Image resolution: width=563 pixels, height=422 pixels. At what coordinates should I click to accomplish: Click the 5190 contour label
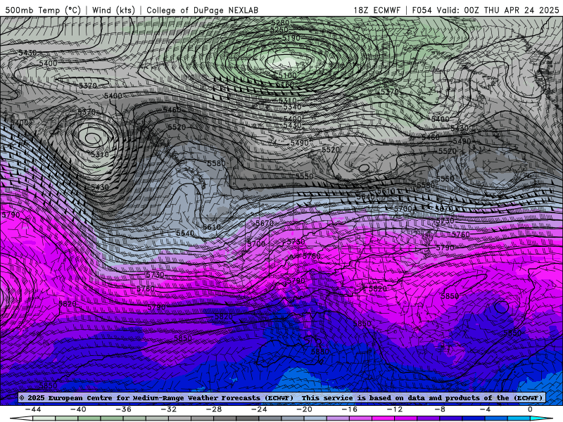[291, 38]
